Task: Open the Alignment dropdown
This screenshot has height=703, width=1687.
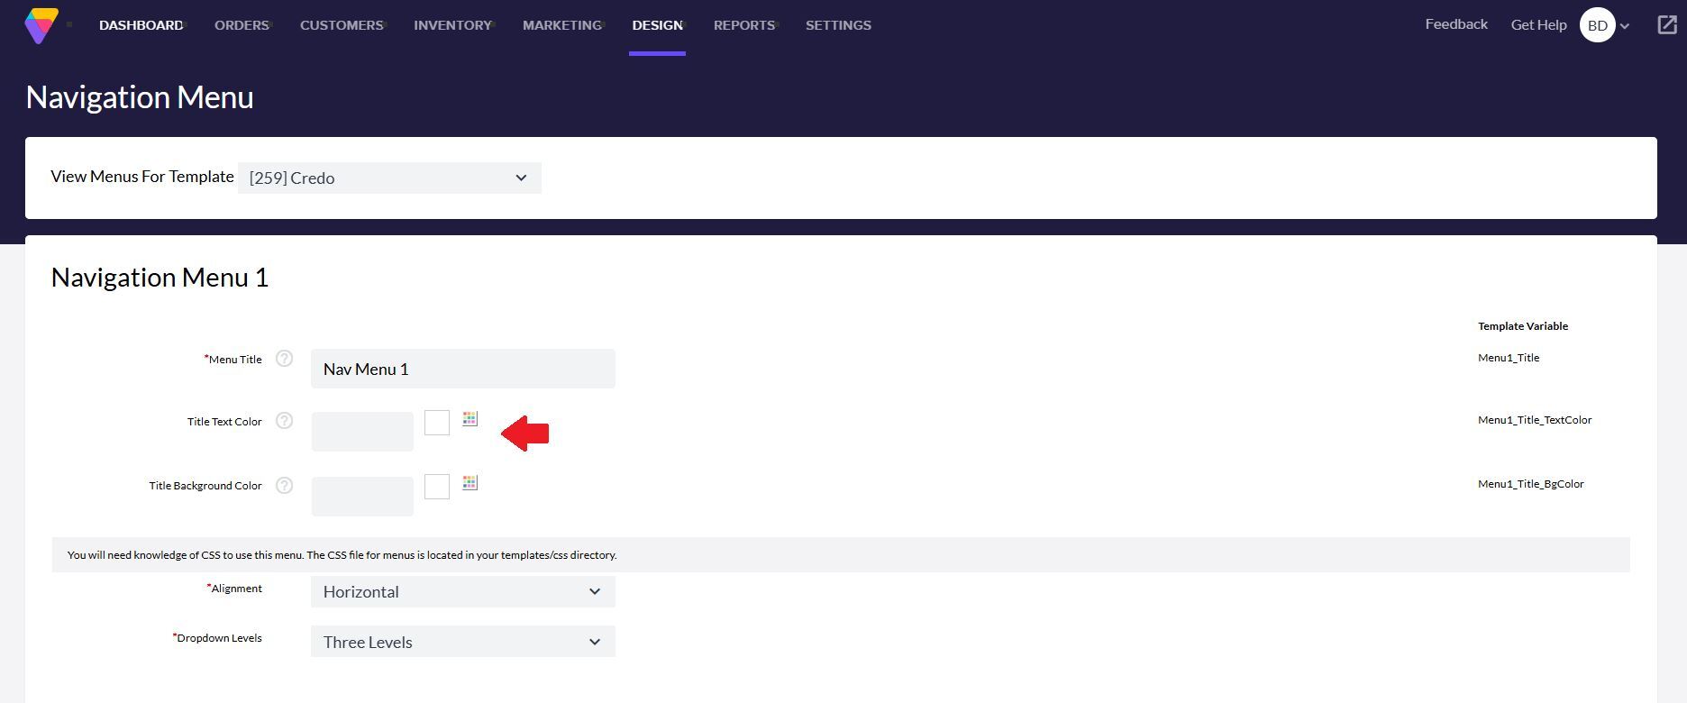Action: click(462, 592)
